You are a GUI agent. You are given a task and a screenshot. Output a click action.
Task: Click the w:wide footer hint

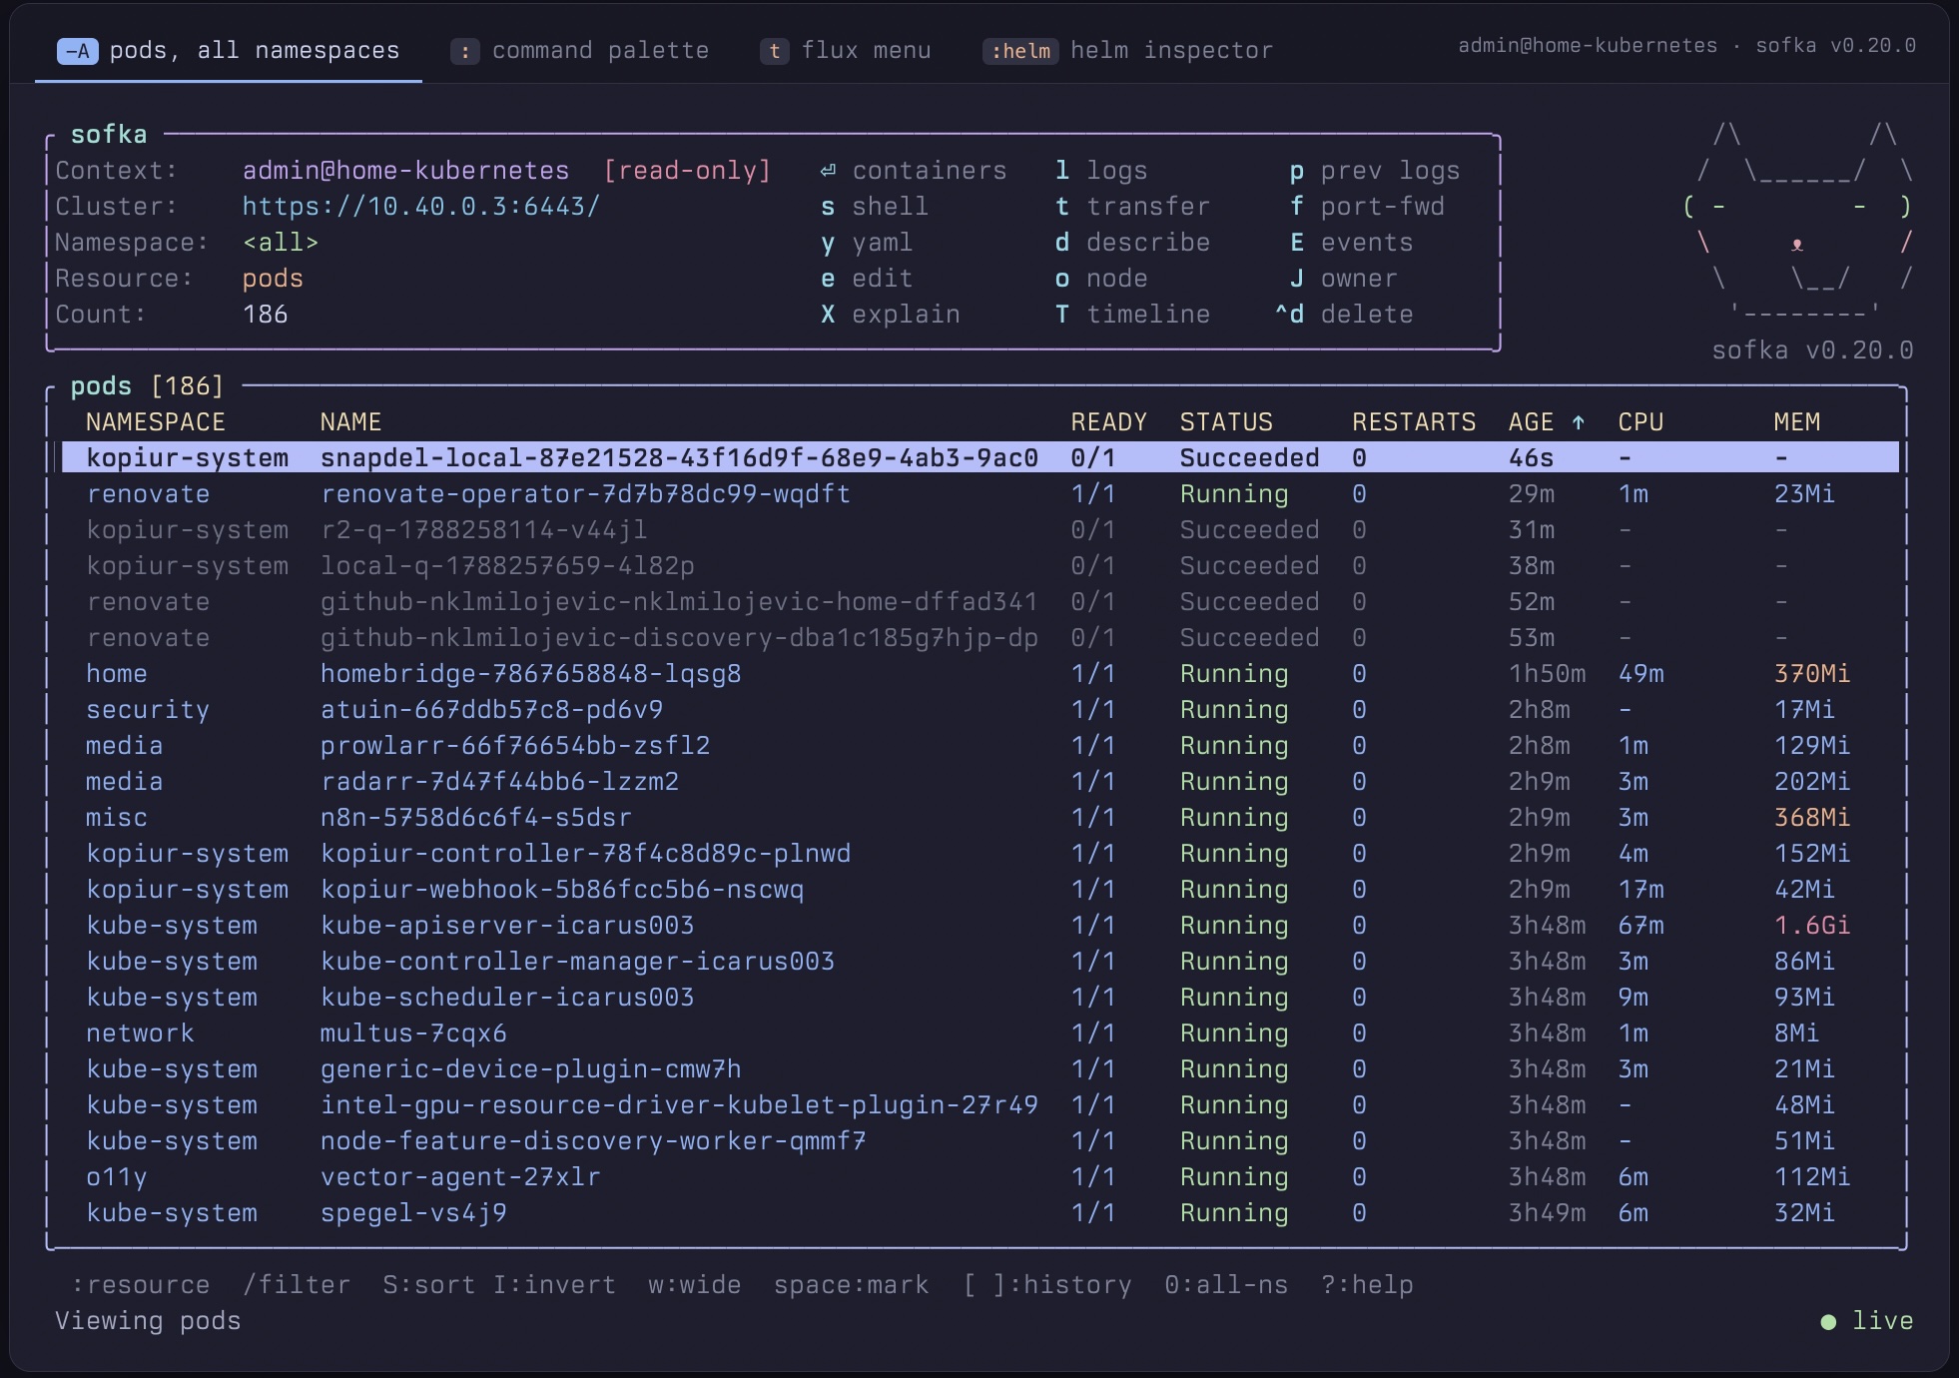[x=695, y=1285]
